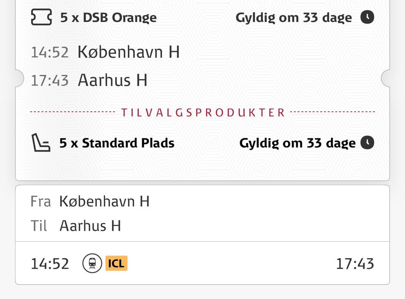The height and width of the screenshot is (299, 405).
Task: Click the validity text next to DSB Orange
Action: pos(293,18)
